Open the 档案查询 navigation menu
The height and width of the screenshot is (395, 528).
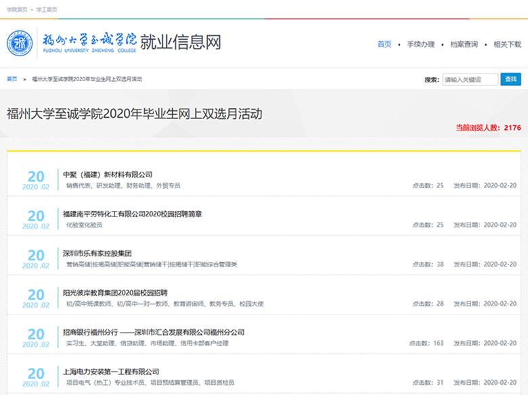click(x=464, y=45)
